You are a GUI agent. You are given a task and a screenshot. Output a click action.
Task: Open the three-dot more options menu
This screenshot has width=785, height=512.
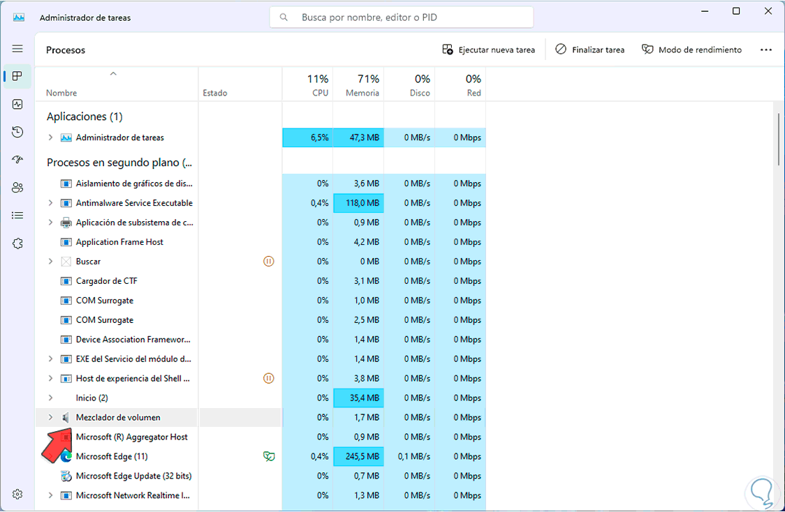pos(766,50)
